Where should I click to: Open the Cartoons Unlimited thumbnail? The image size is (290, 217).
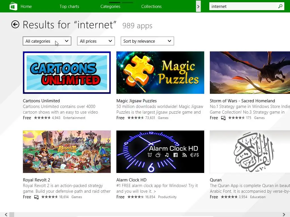click(x=67, y=73)
